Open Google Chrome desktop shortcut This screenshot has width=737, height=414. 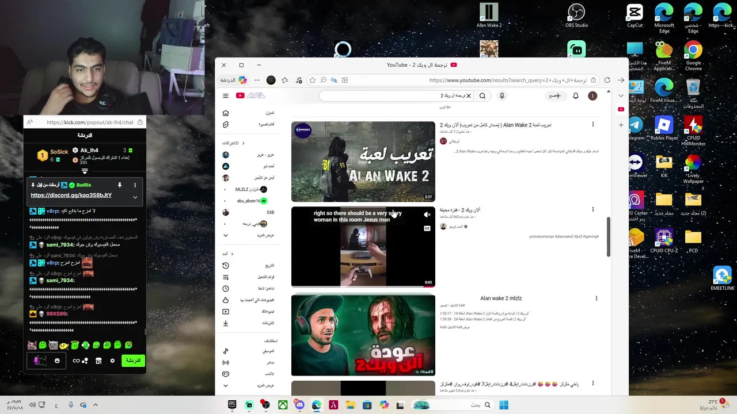tap(693, 56)
